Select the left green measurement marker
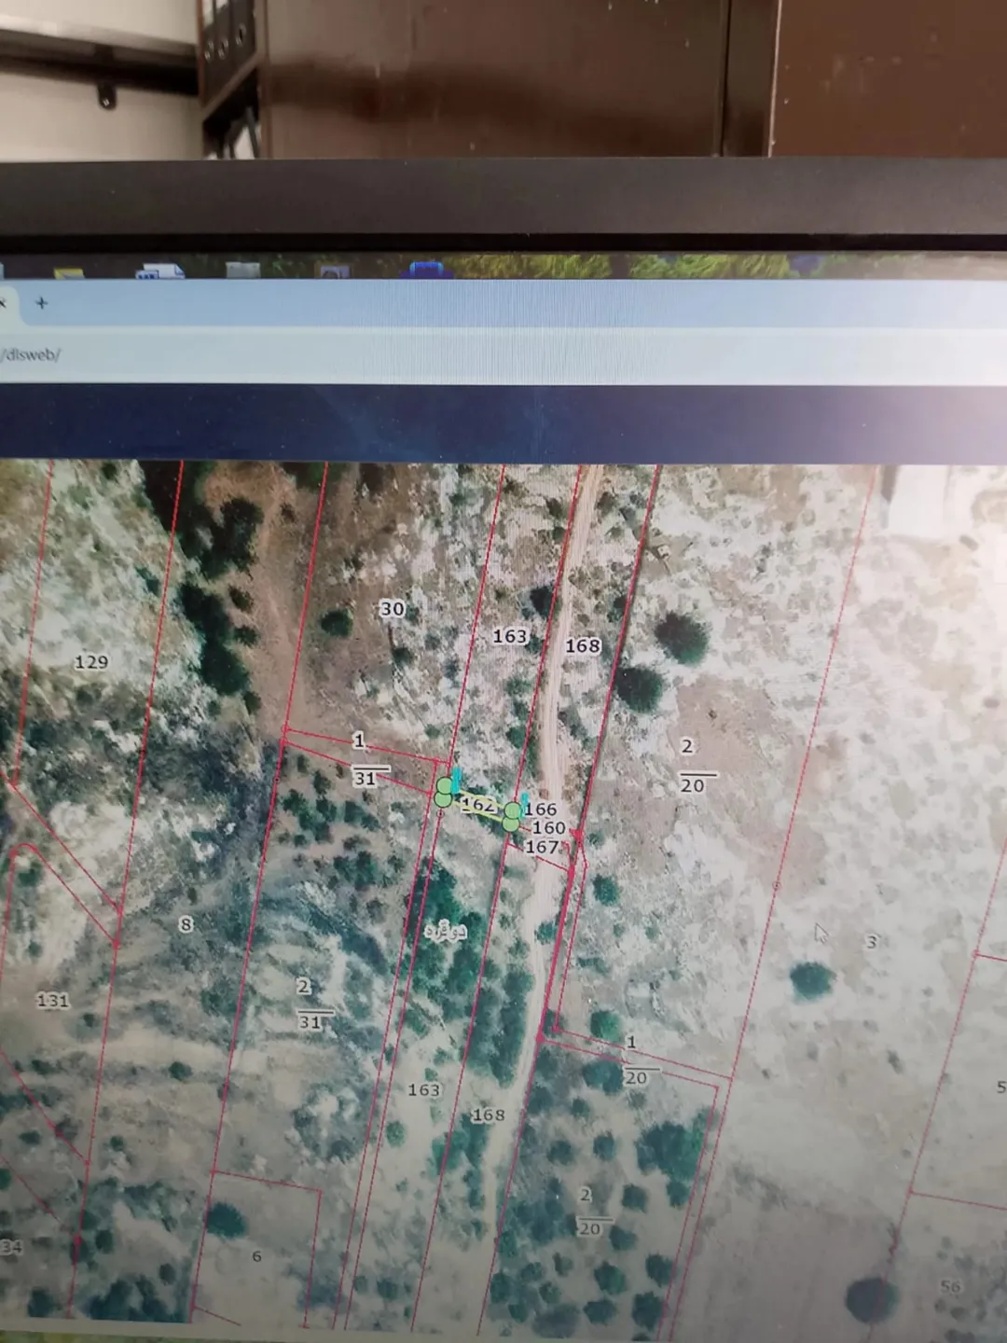This screenshot has height=1343, width=1007. [x=445, y=793]
